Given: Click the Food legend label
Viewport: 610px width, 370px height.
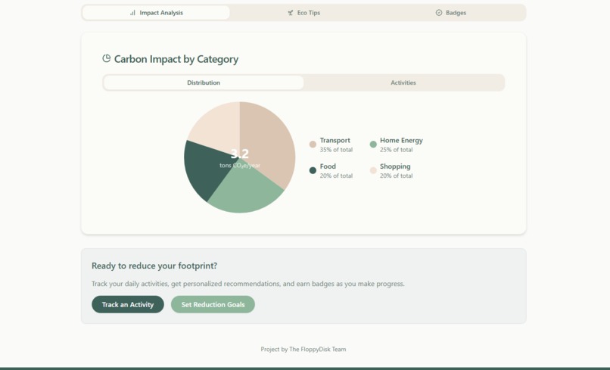Looking at the screenshot, I should click(328, 166).
